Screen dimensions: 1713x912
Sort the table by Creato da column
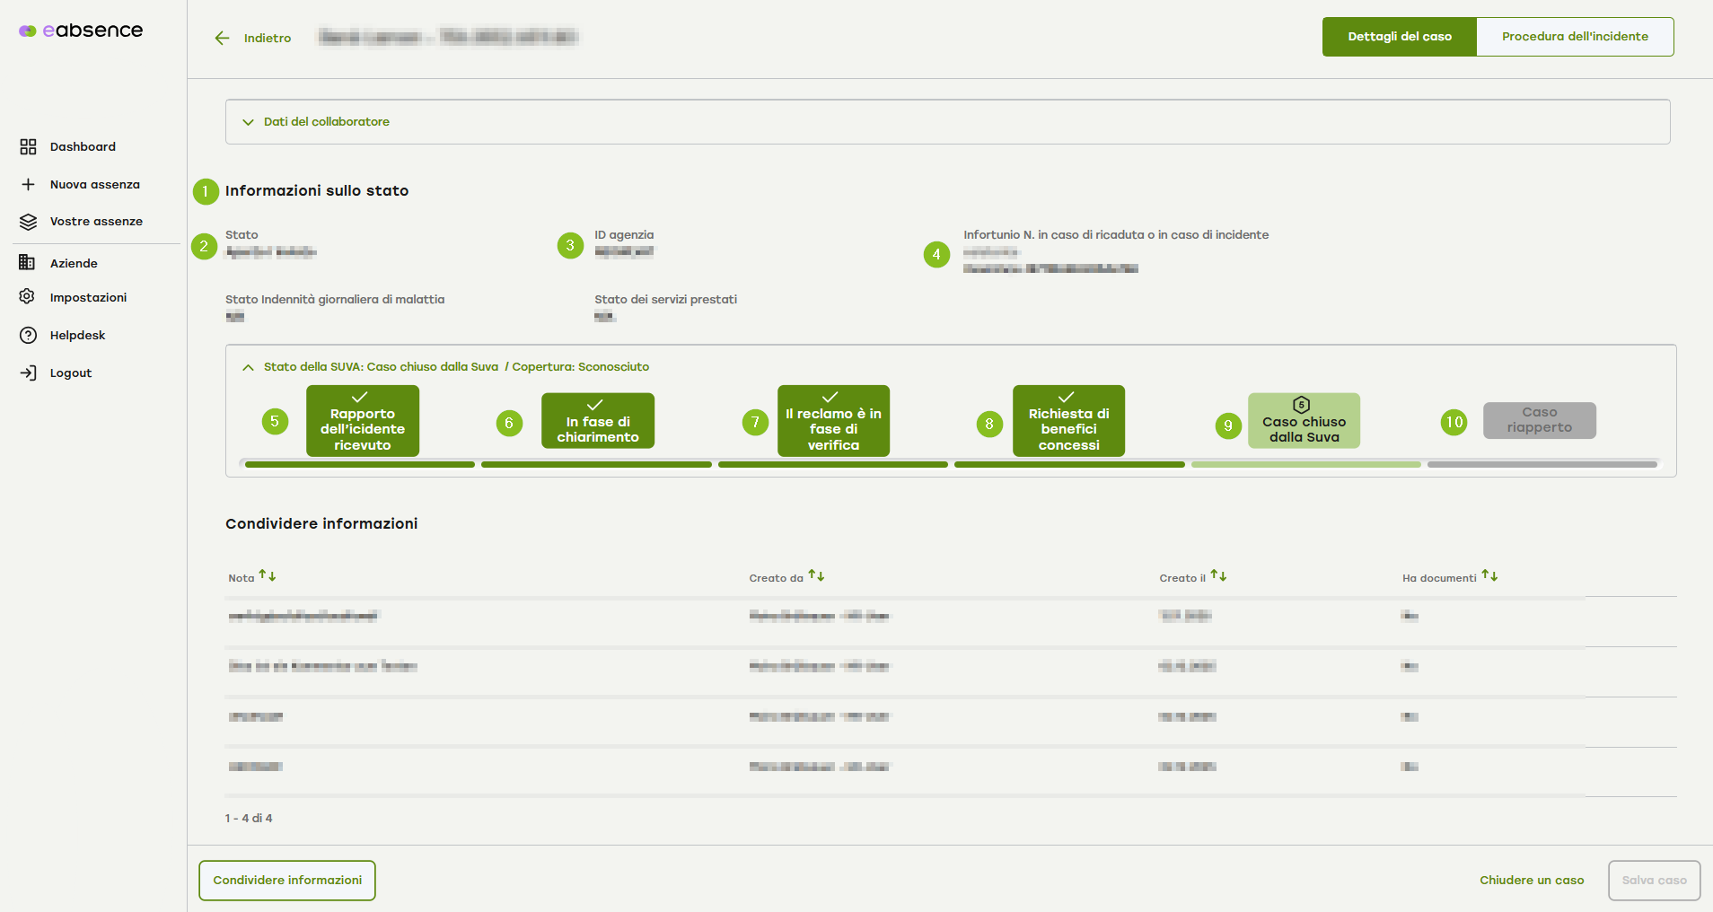[816, 576]
